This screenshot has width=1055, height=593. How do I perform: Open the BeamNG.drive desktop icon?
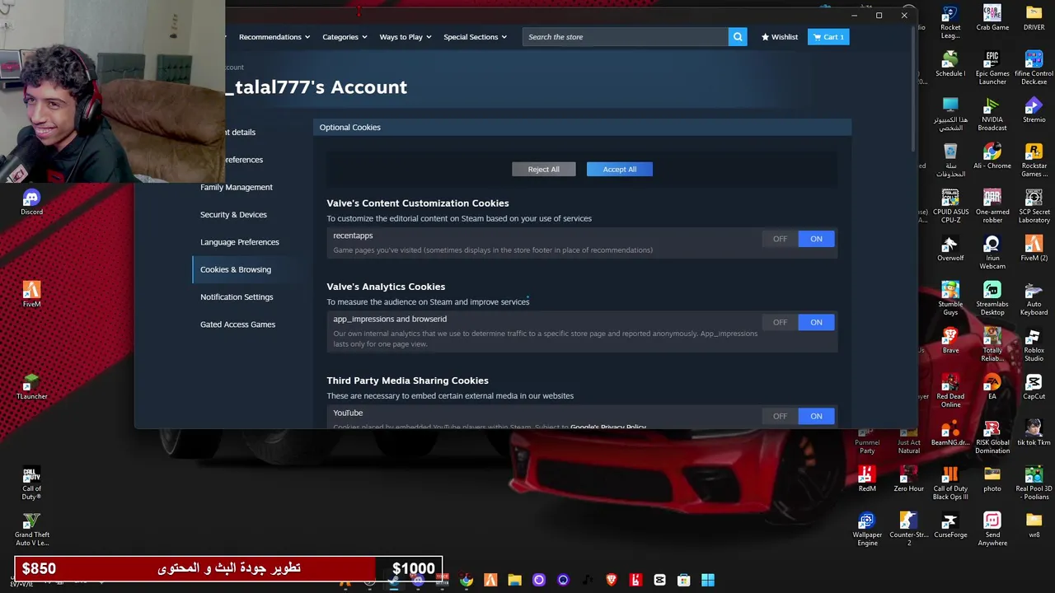[x=950, y=433]
